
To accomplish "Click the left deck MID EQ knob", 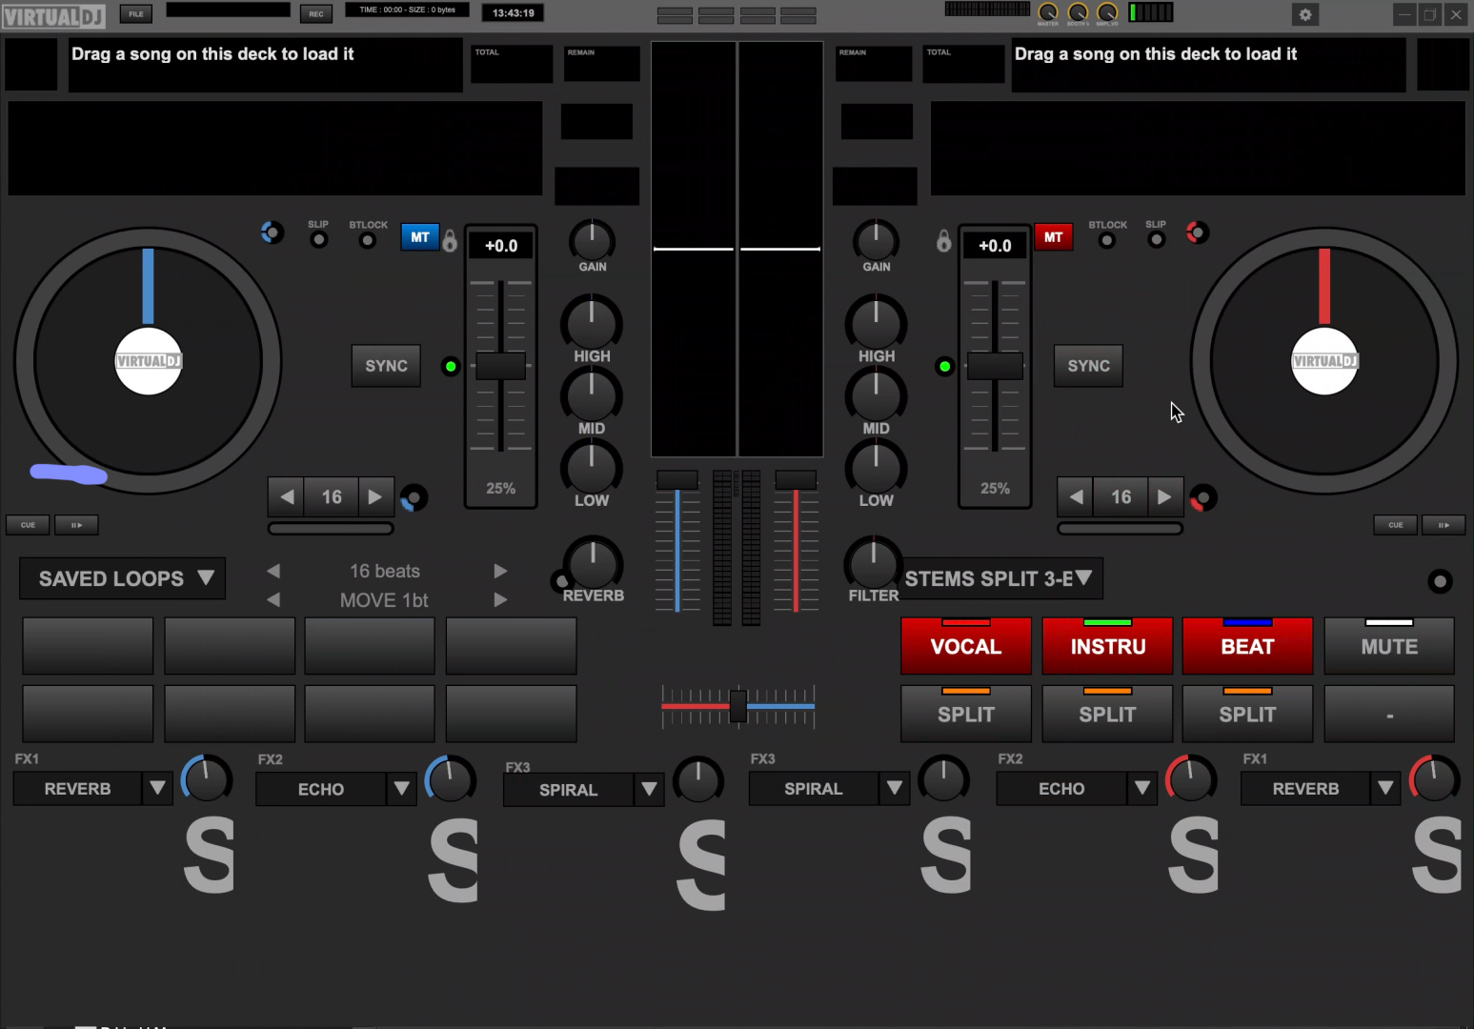I will click(592, 394).
